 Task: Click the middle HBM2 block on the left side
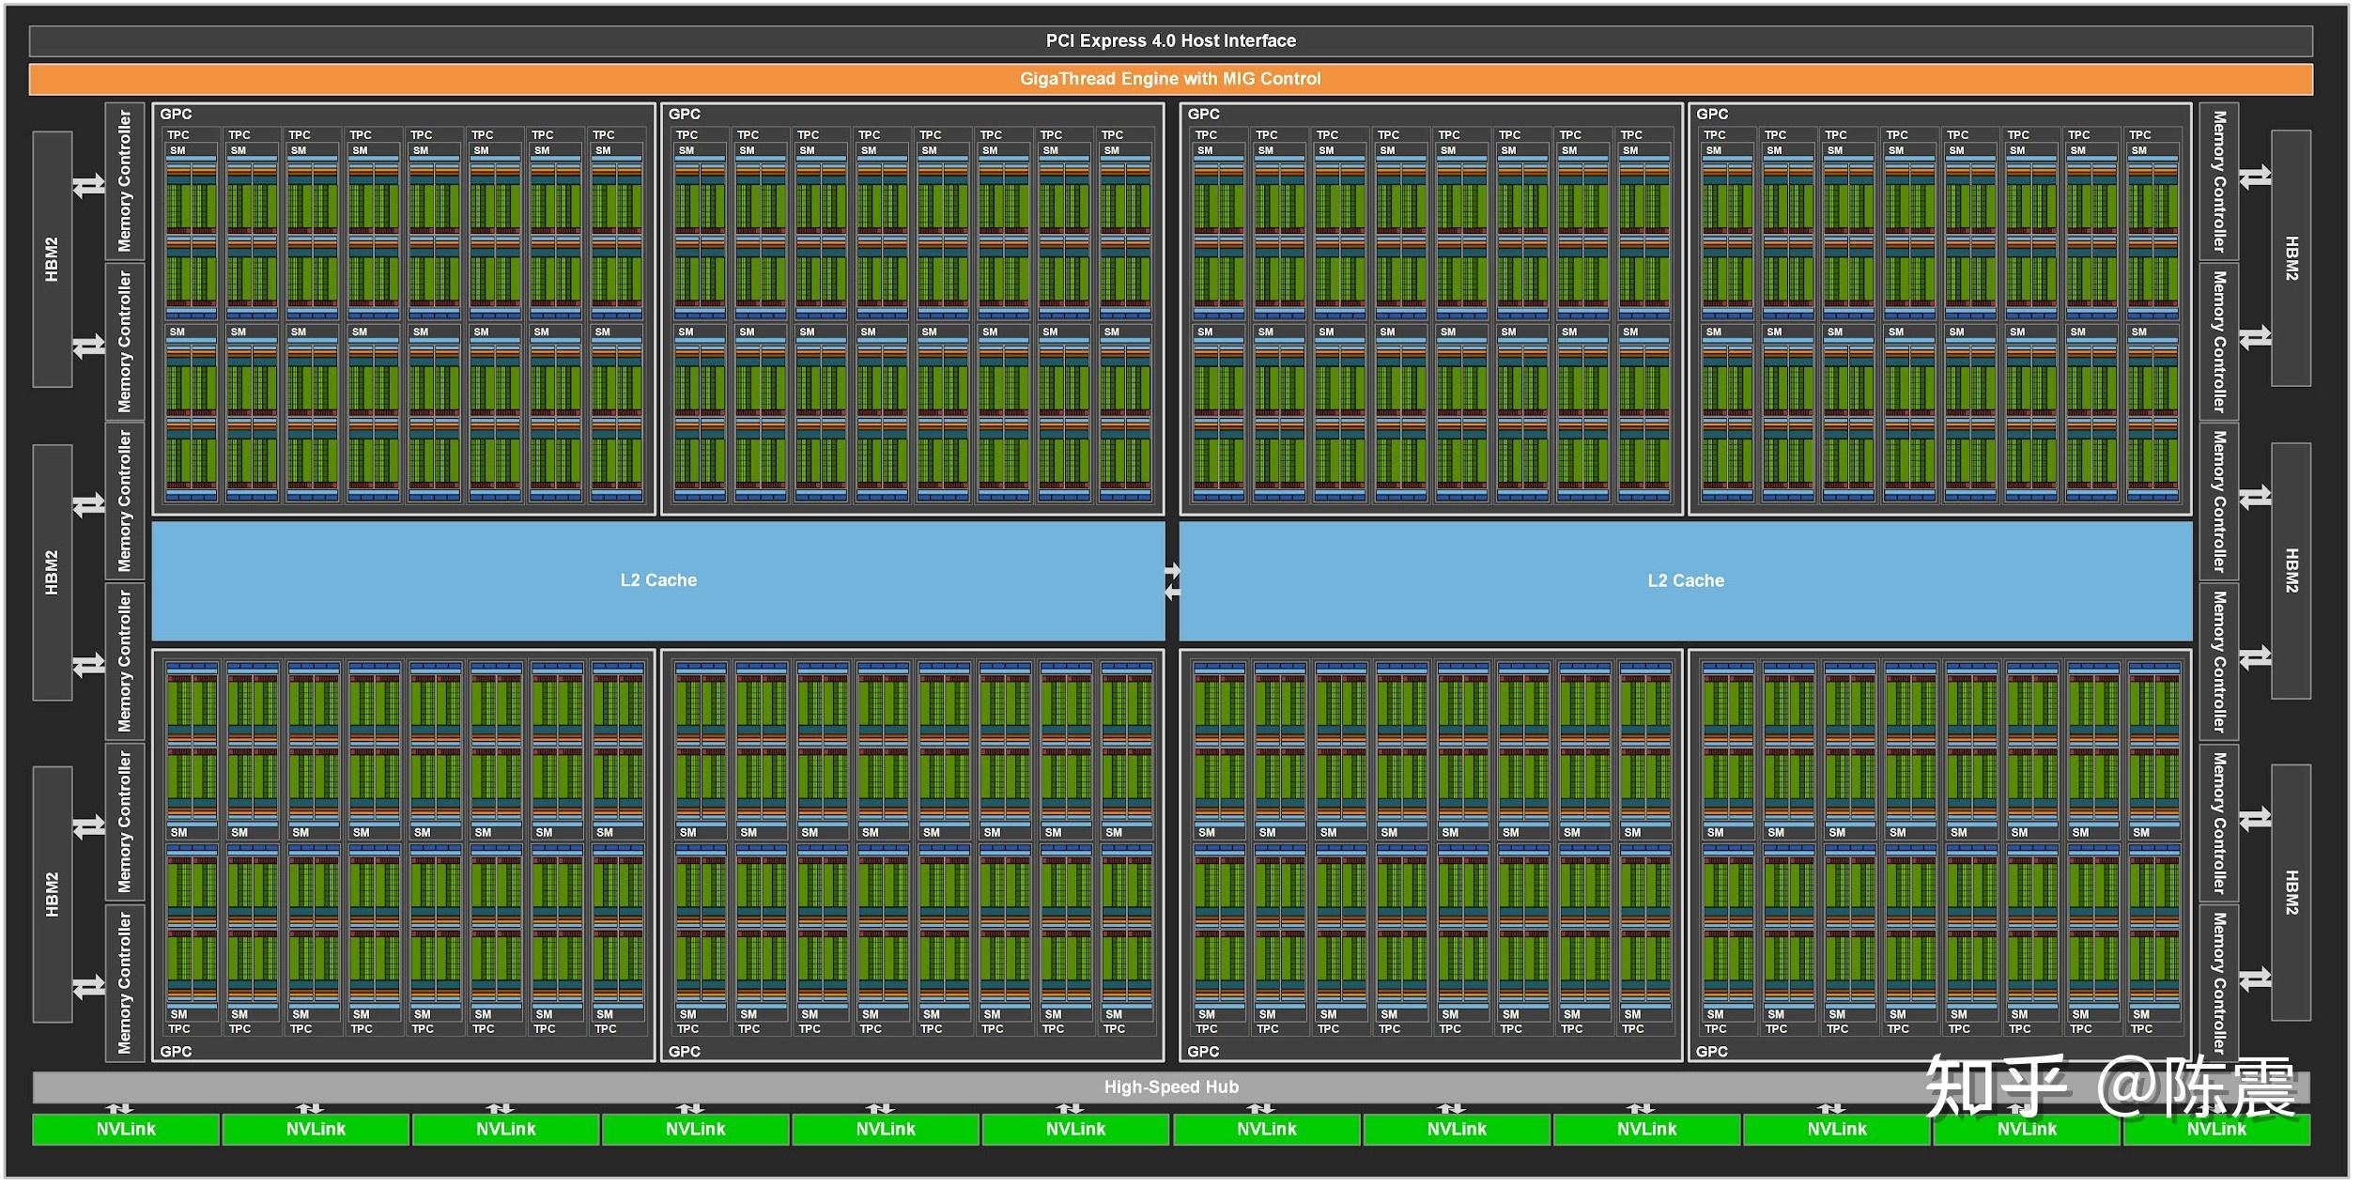(53, 573)
